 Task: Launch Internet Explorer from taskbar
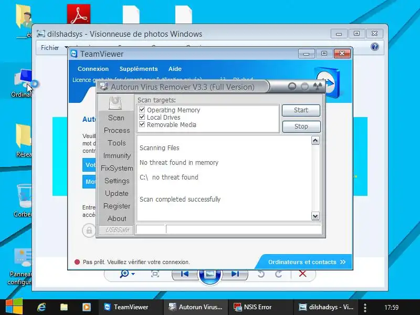coord(41,307)
